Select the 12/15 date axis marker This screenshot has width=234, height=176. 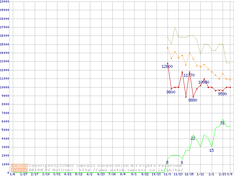point(189,174)
